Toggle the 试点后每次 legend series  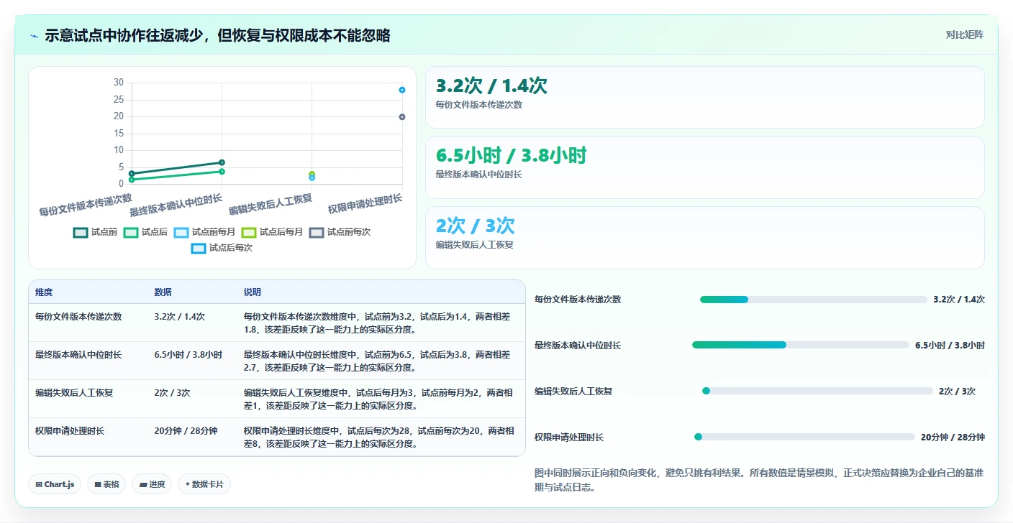click(x=222, y=248)
